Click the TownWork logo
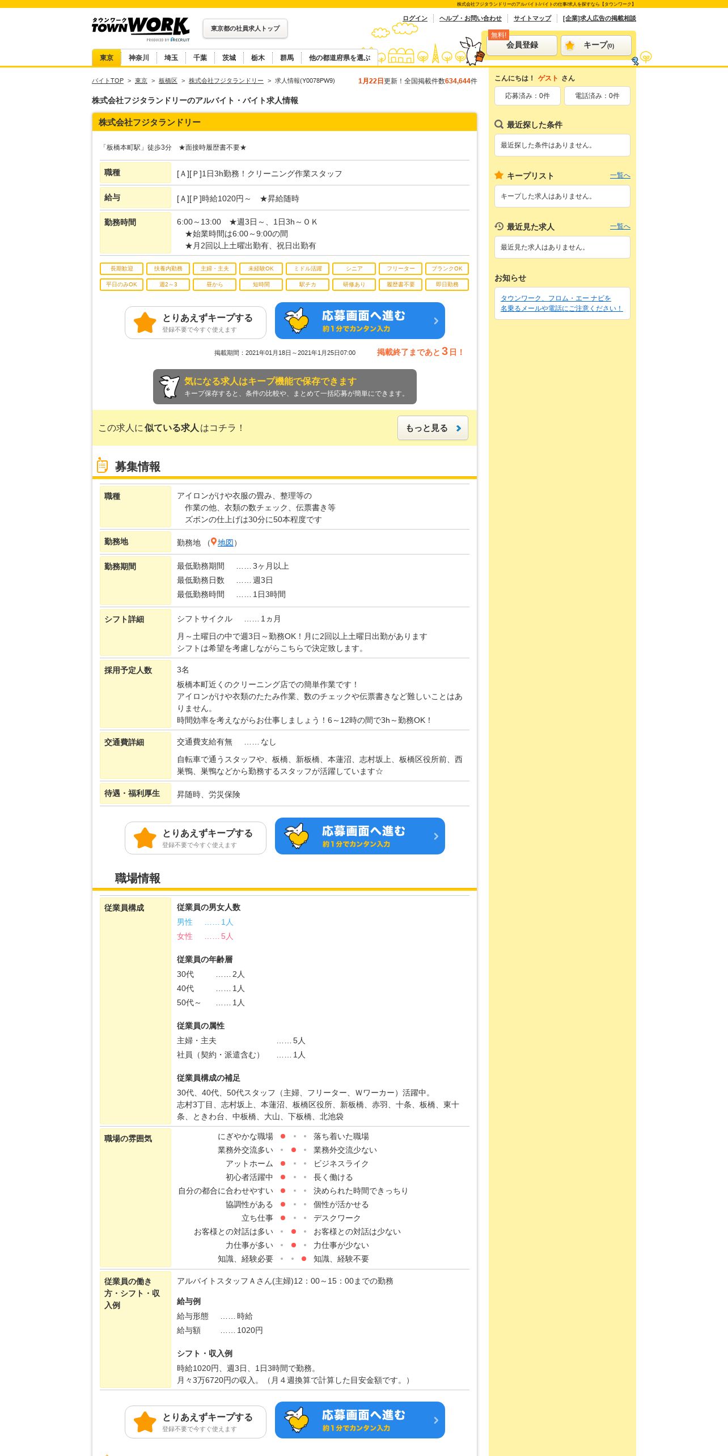728x1456 pixels. click(141, 28)
